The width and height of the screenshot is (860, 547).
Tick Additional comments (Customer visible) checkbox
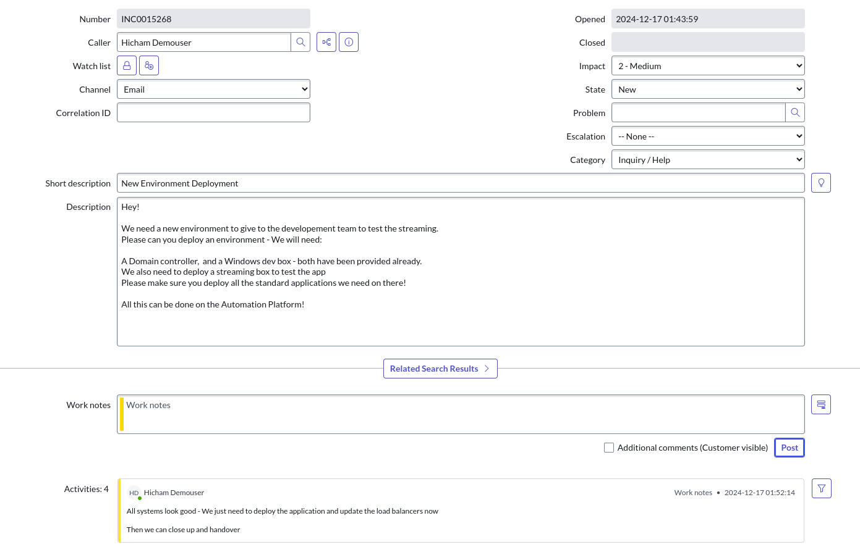pyautogui.click(x=609, y=448)
